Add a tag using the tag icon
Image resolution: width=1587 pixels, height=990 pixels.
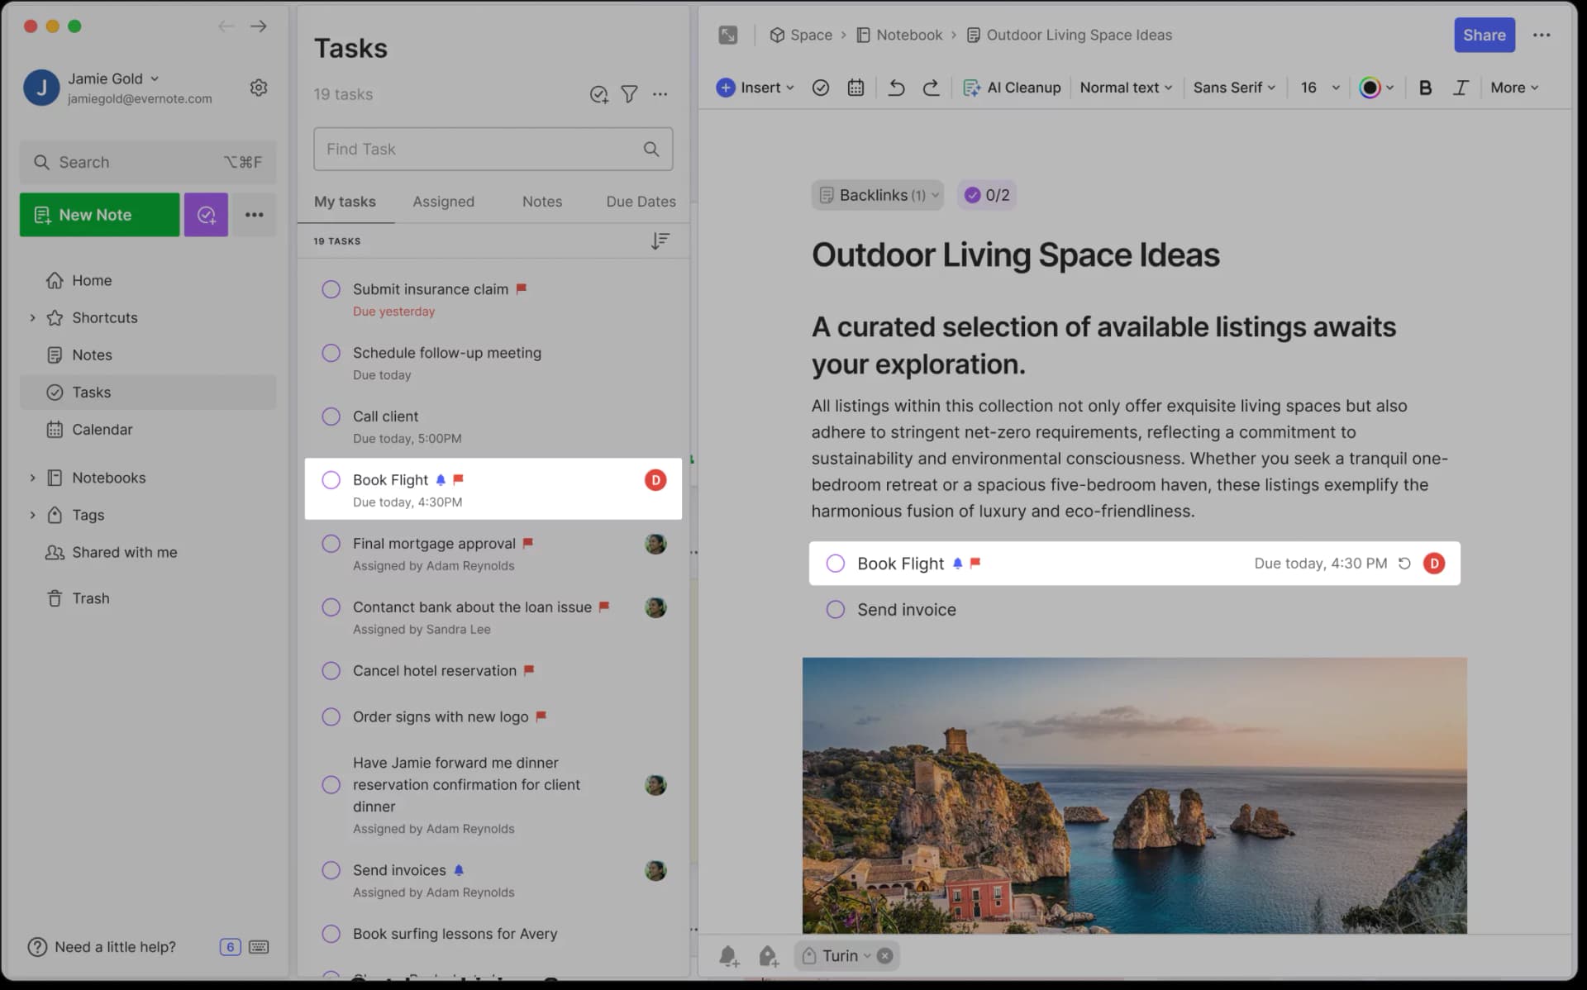click(x=769, y=955)
